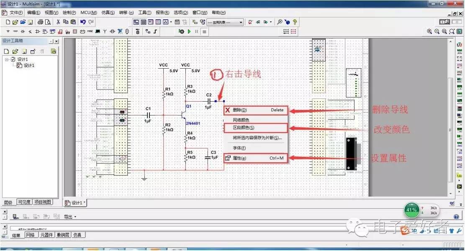The image size is (465, 251).
Task: Open the 仿真(S) menu
Action: coord(108,13)
